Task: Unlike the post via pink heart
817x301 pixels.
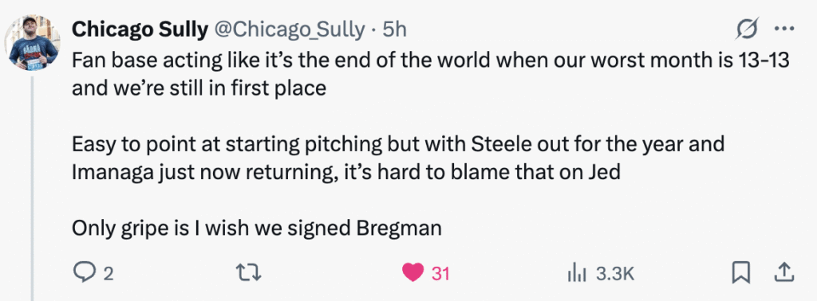Action: [413, 273]
